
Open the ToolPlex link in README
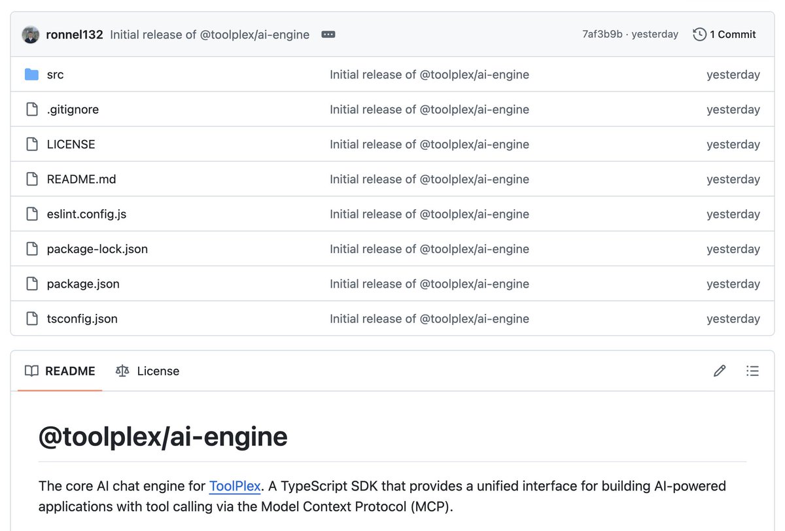[x=235, y=487]
